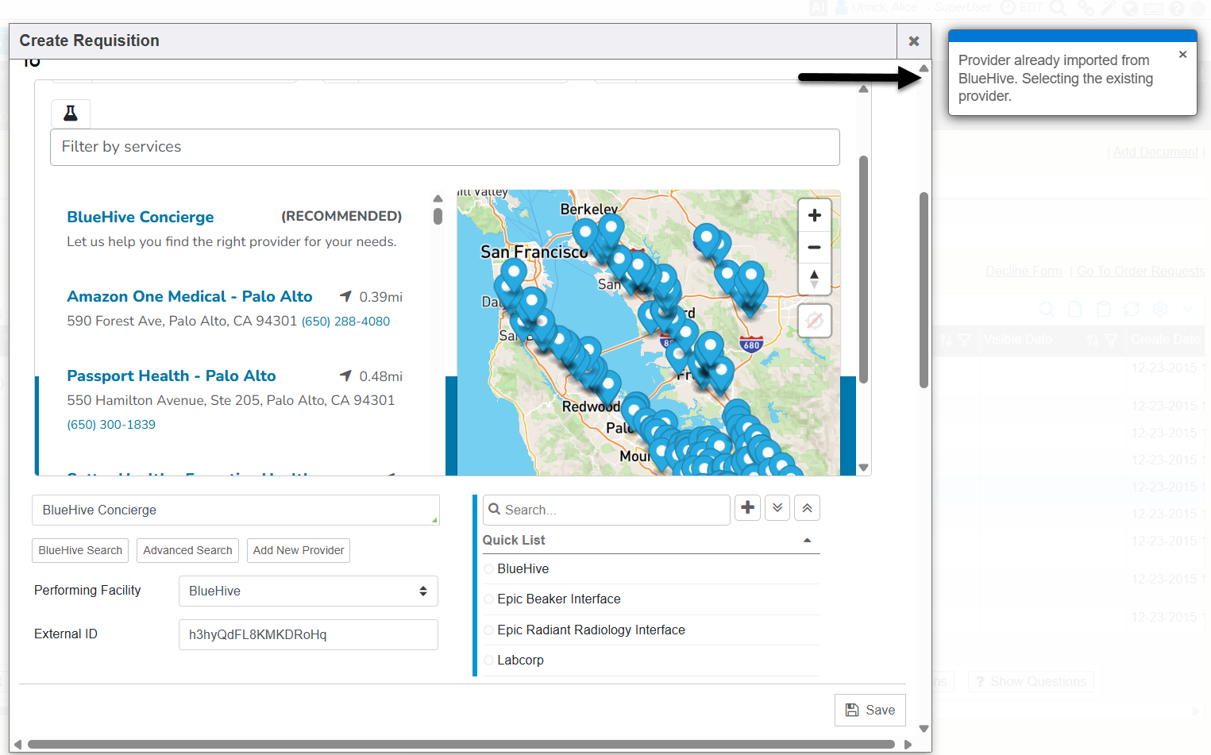Click the BlueHive Search button
The width and height of the screenshot is (1211, 755).
(x=80, y=550)
